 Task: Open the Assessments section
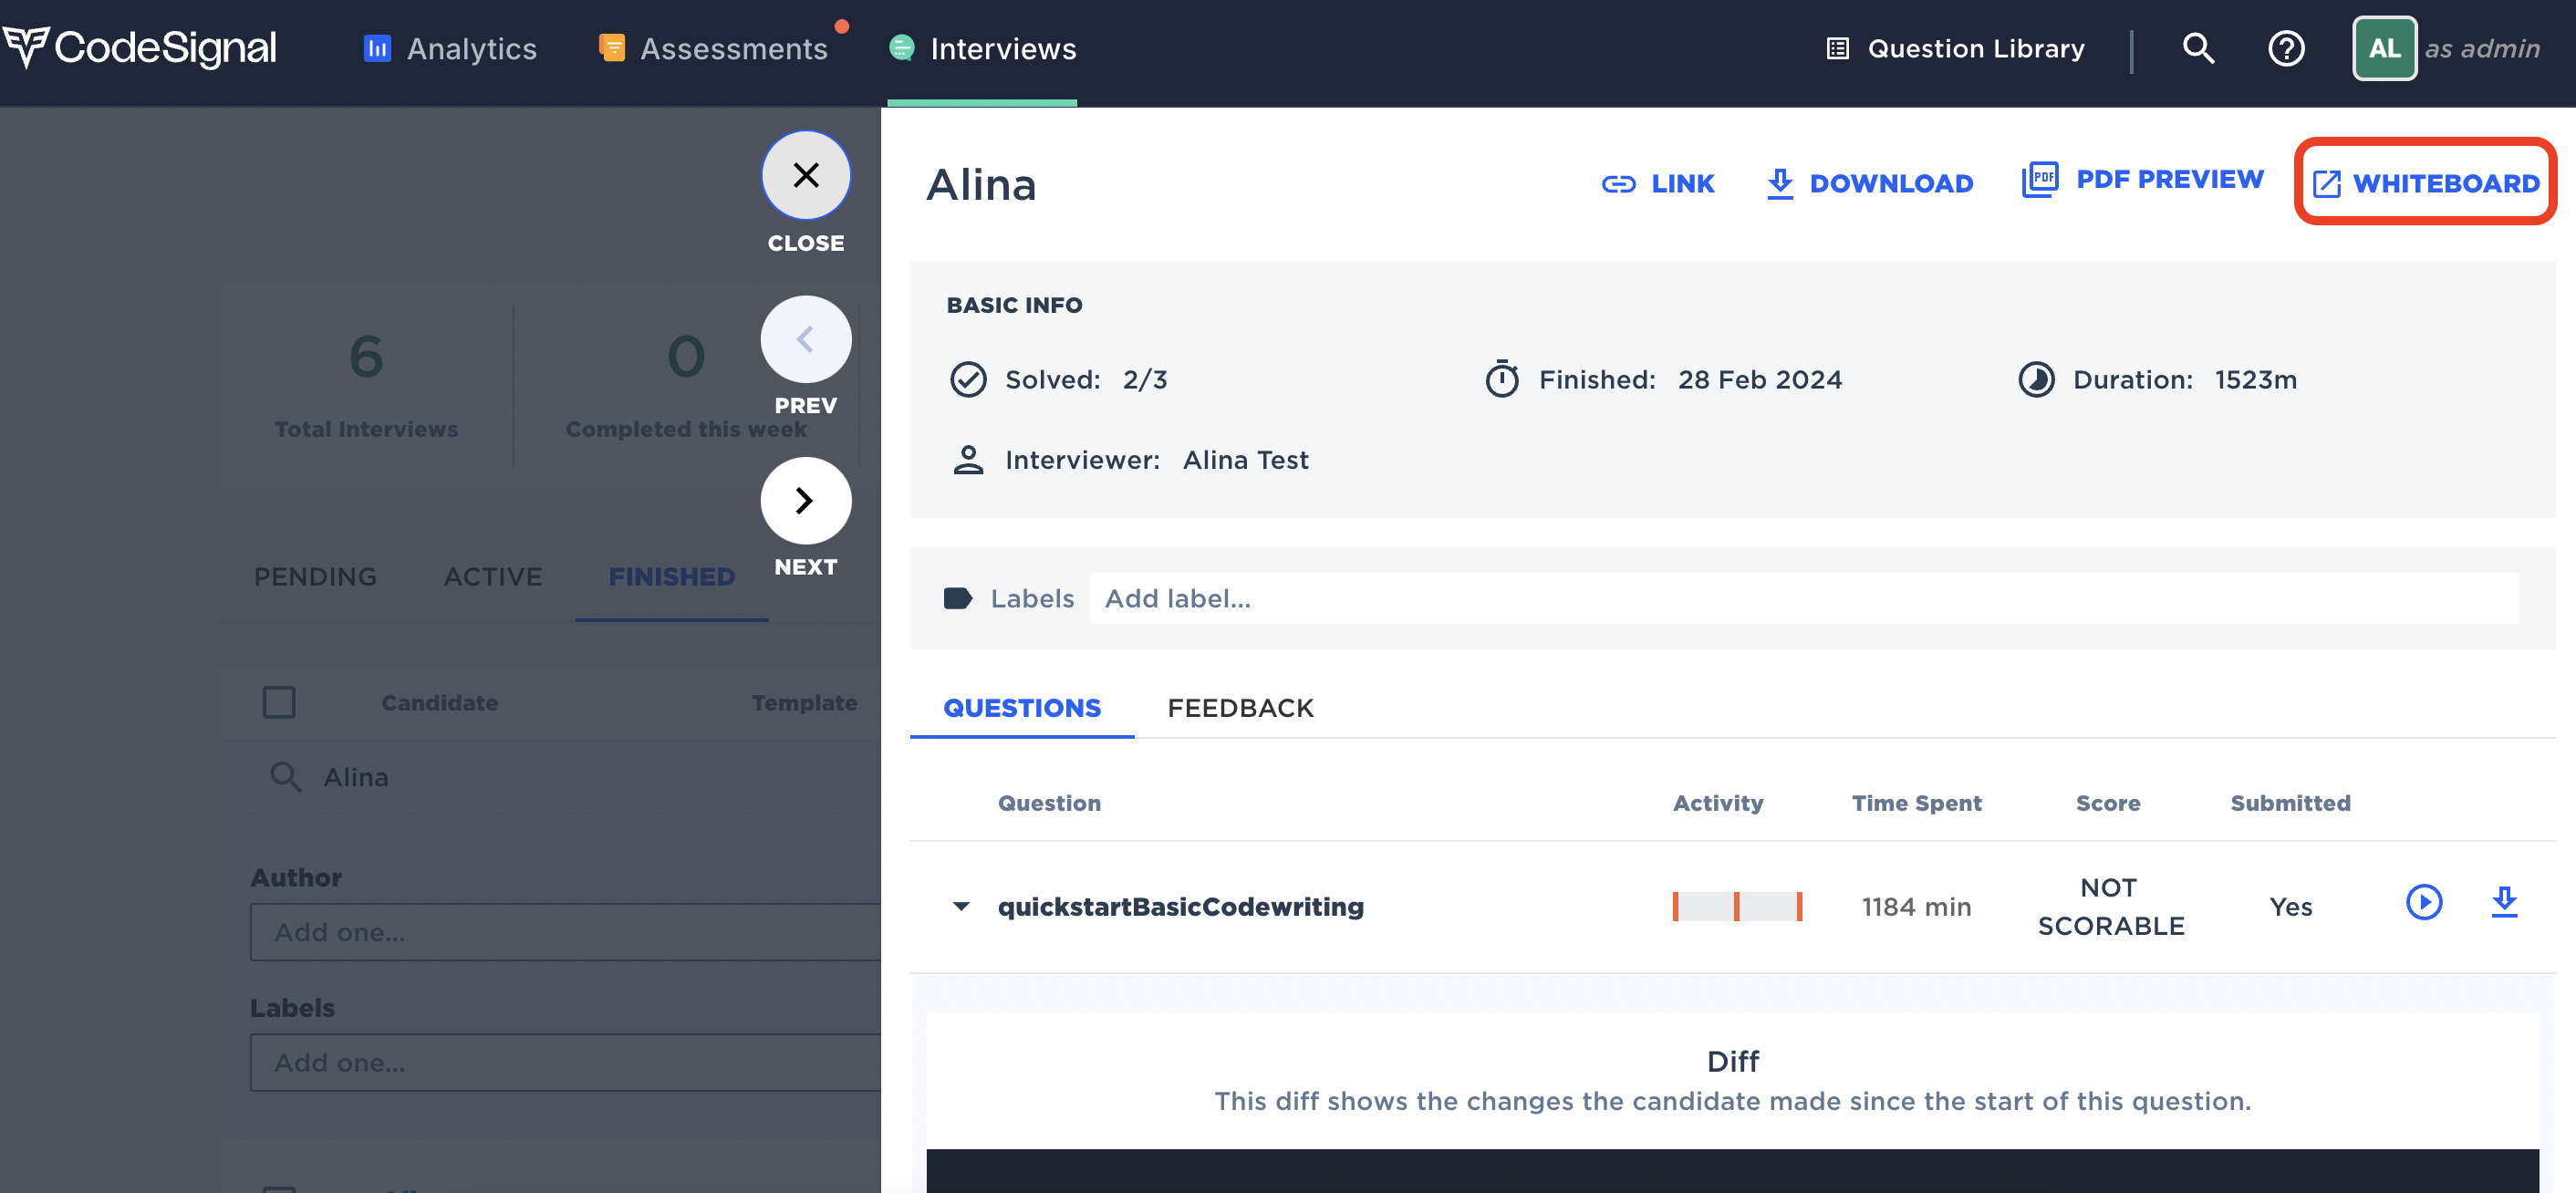(713, 48)
